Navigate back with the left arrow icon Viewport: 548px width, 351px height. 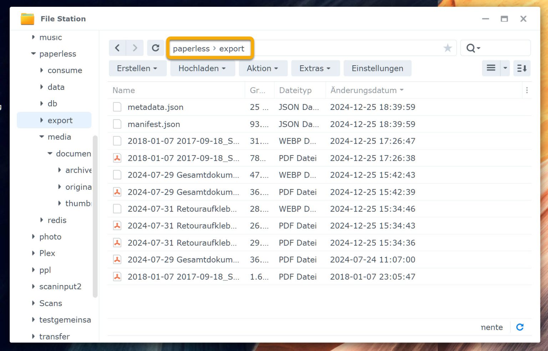(117, 47)
